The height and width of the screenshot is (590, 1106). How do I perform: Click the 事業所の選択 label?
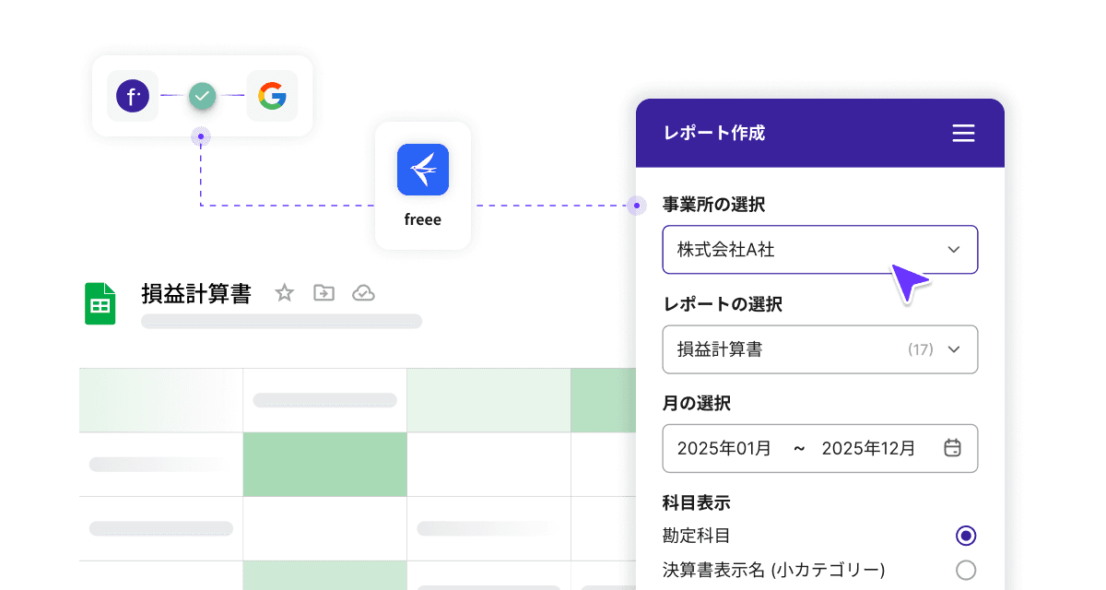(714, 205)
